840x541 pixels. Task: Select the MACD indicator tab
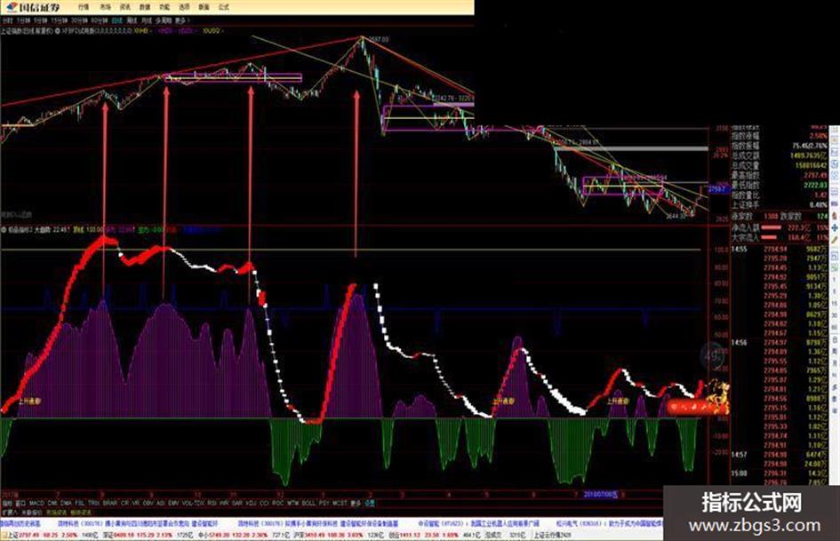[x=36, y=504]
